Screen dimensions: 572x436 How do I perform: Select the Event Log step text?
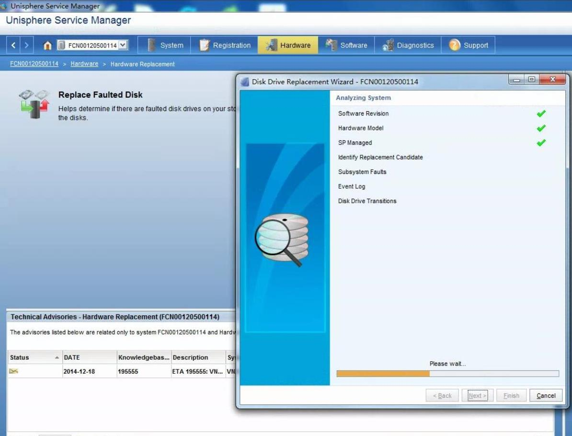coord(352,186)
